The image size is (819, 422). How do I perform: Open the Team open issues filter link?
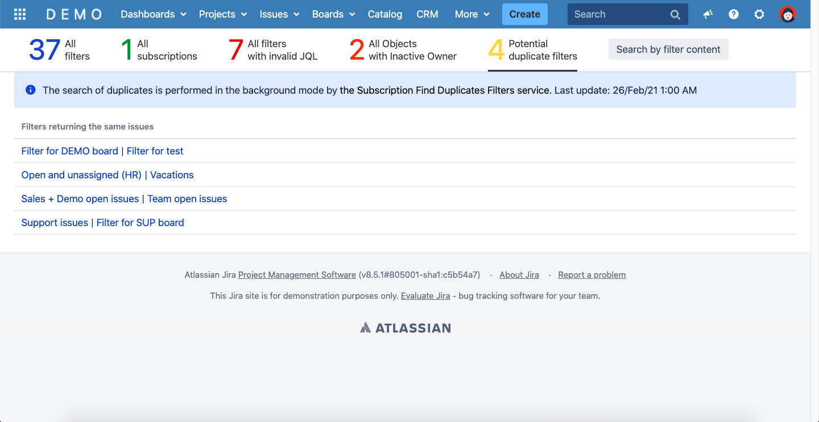(187, 199)
